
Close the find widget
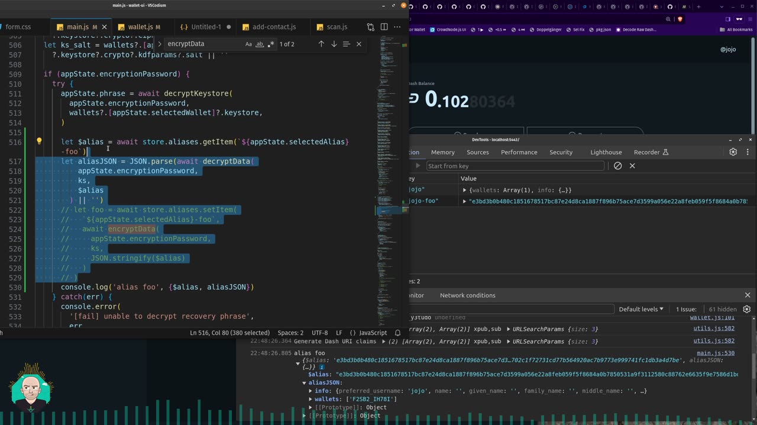pyautogui.click(x=358, y=44)
